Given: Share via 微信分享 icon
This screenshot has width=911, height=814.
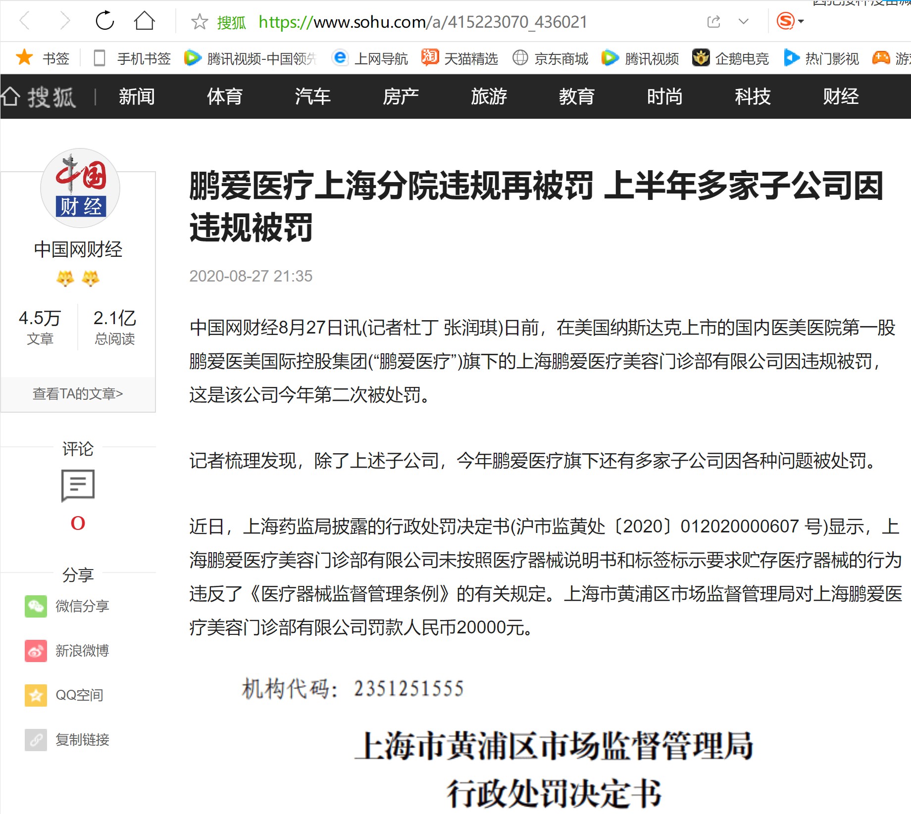Looking at the screenshot, I should (x=36, y=606).
